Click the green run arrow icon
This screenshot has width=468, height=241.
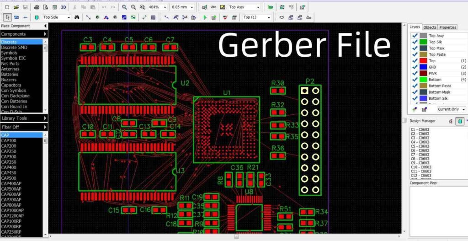pos(205,17)
